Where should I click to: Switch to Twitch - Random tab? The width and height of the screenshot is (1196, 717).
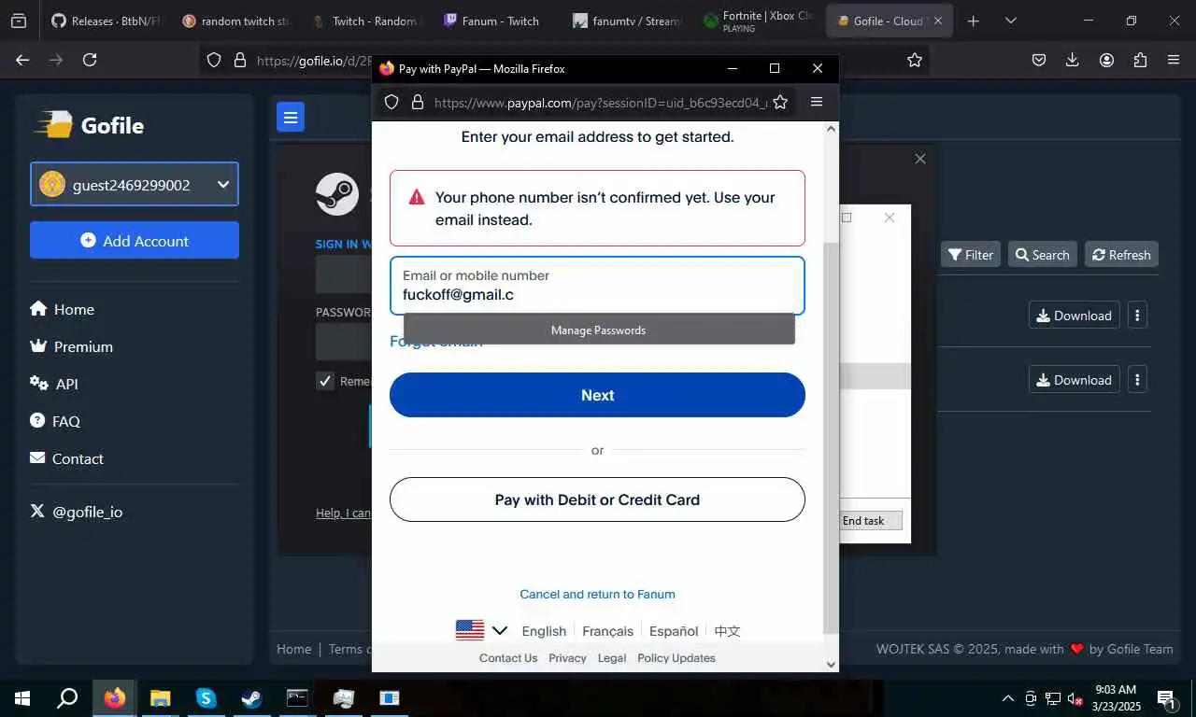[x=365, y=21]
